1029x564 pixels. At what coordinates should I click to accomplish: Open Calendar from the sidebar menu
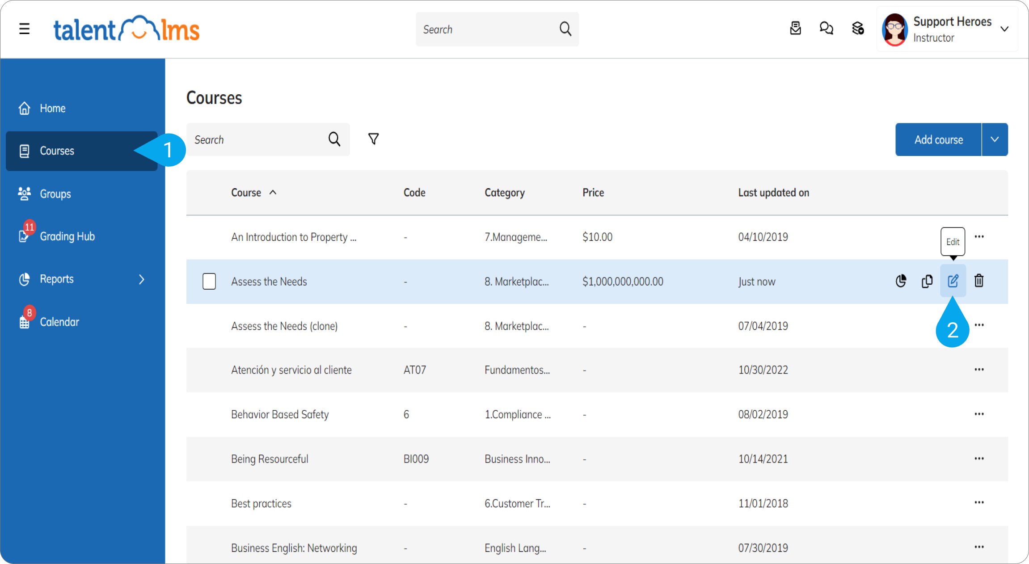coord(59,321)
